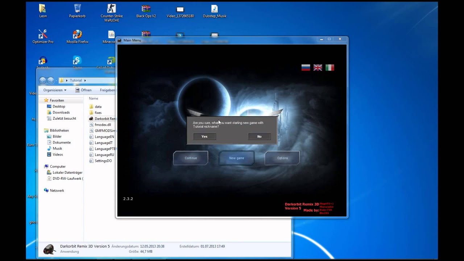This screenshot has width=464, height=261.
Task: Open the Papierkorb recycle bin icon
Action: point(77,11)
